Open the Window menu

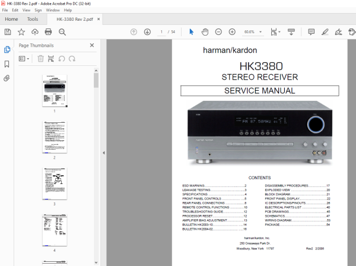point(53,10)
